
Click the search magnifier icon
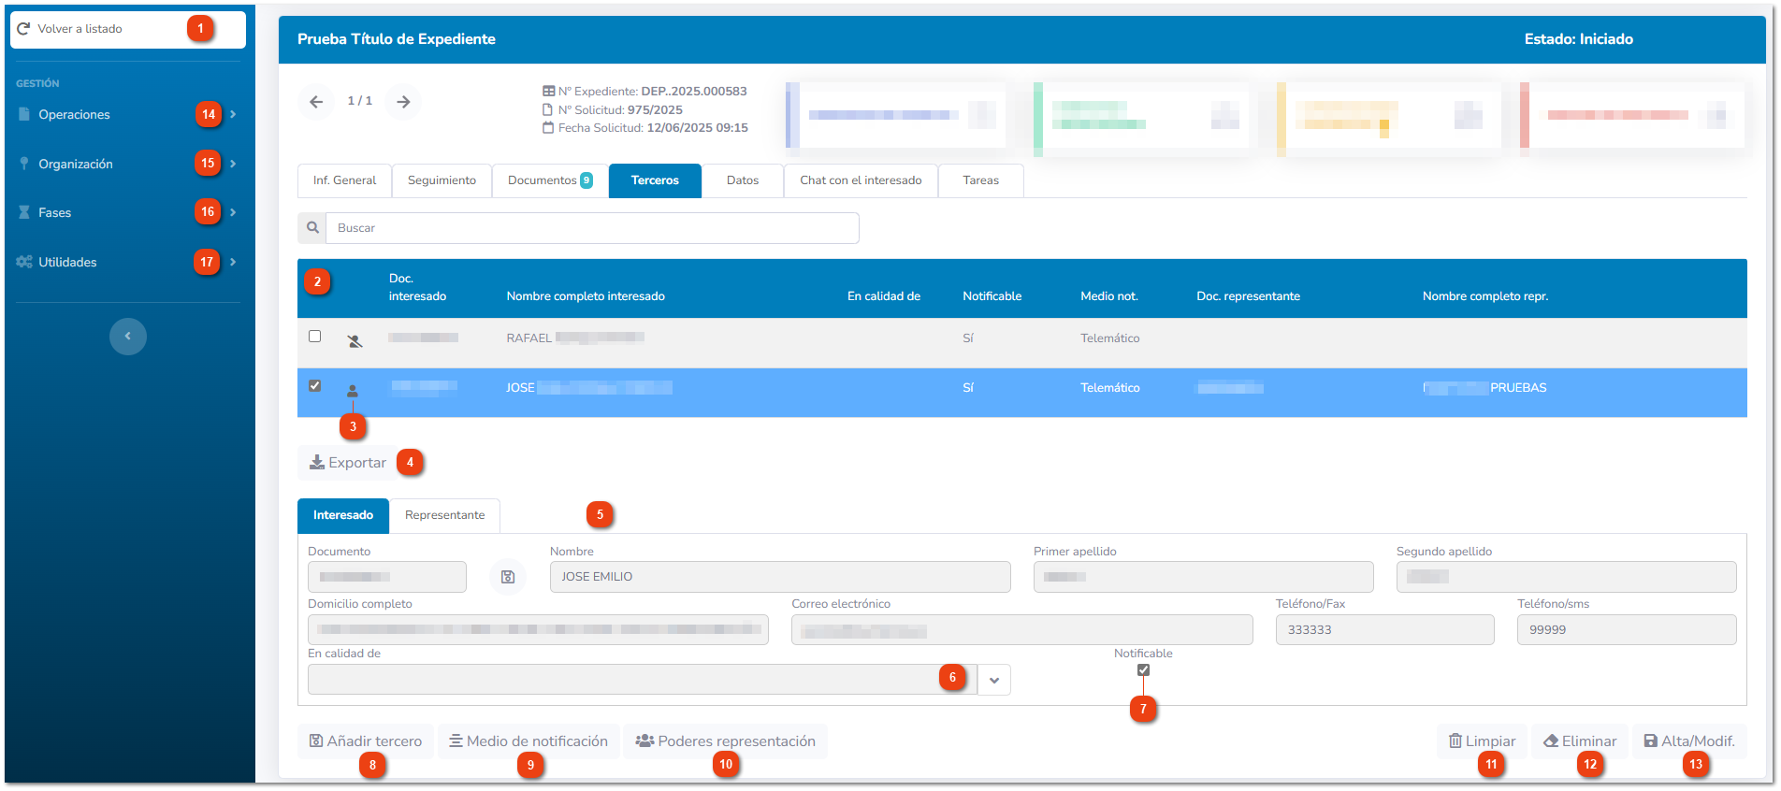(x=312, y=228)
